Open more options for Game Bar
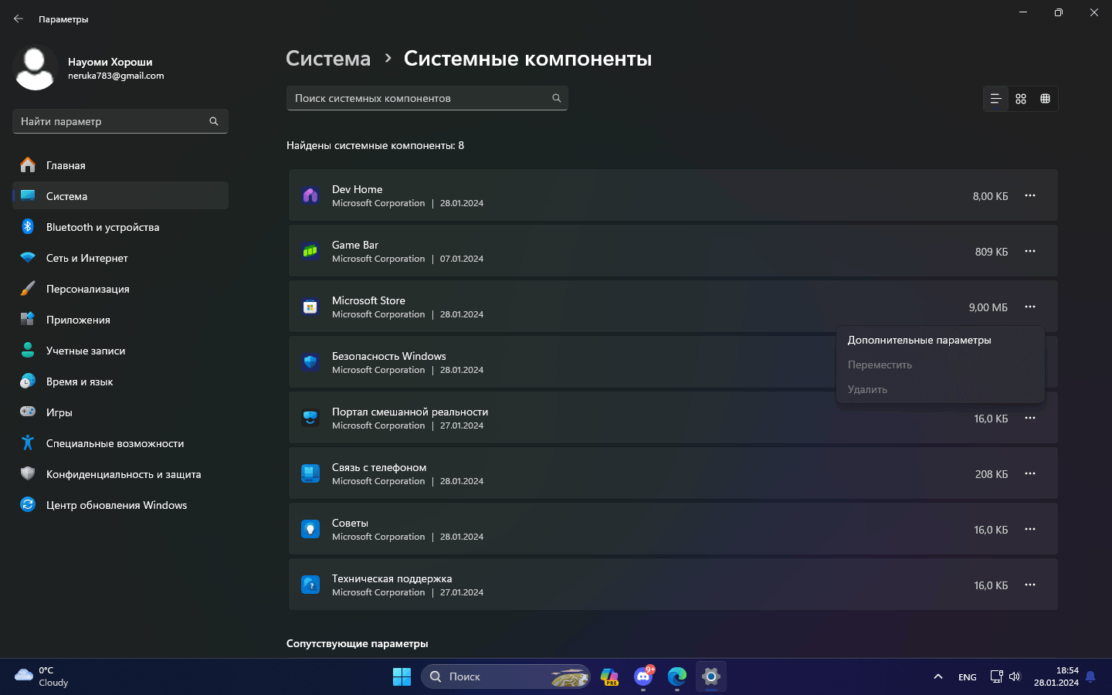Image resolution: width=1112 pixels, height=695 pixels. 1030,251
